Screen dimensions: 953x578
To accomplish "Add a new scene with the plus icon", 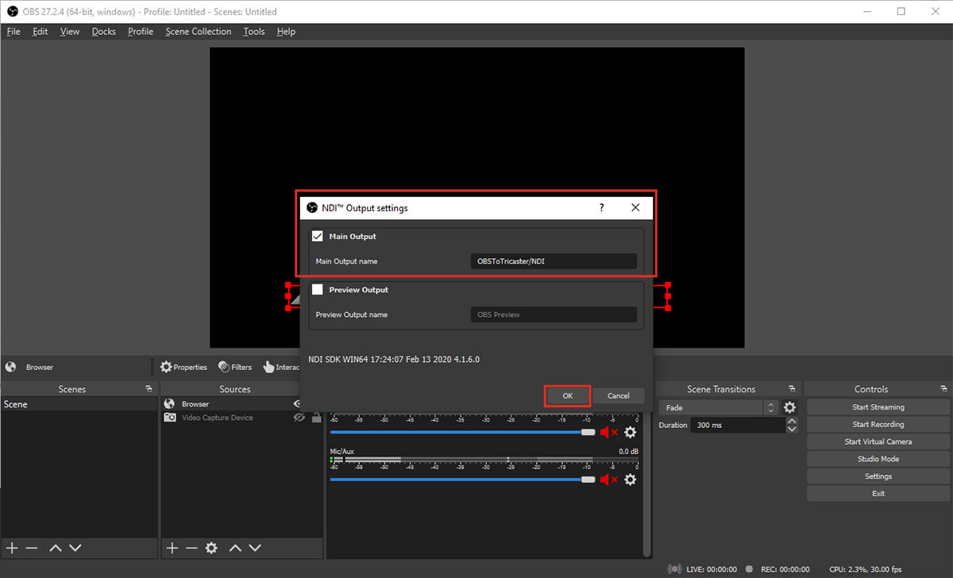I will click(x=12, y=548).
